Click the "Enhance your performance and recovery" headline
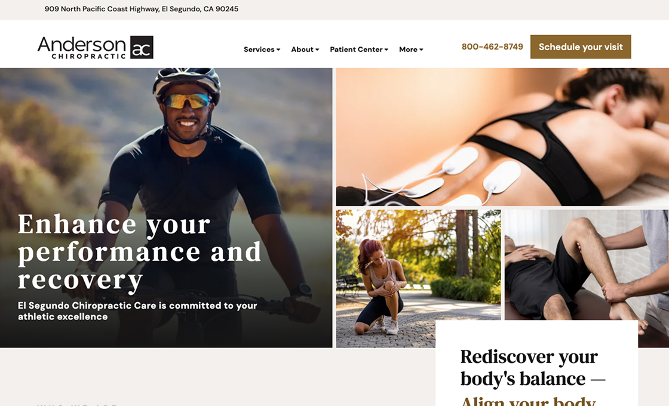 point(140,253)
